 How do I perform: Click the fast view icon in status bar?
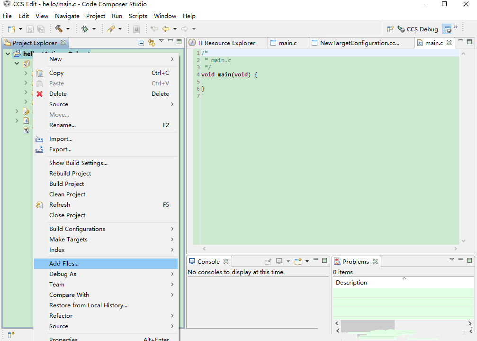[11, 335]
